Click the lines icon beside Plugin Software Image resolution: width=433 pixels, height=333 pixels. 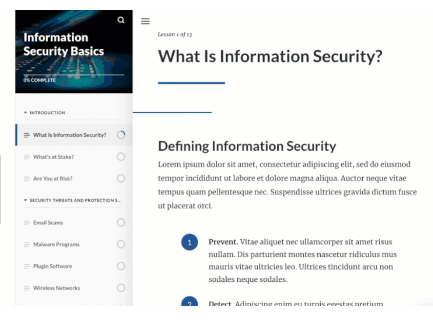point(26,266)
